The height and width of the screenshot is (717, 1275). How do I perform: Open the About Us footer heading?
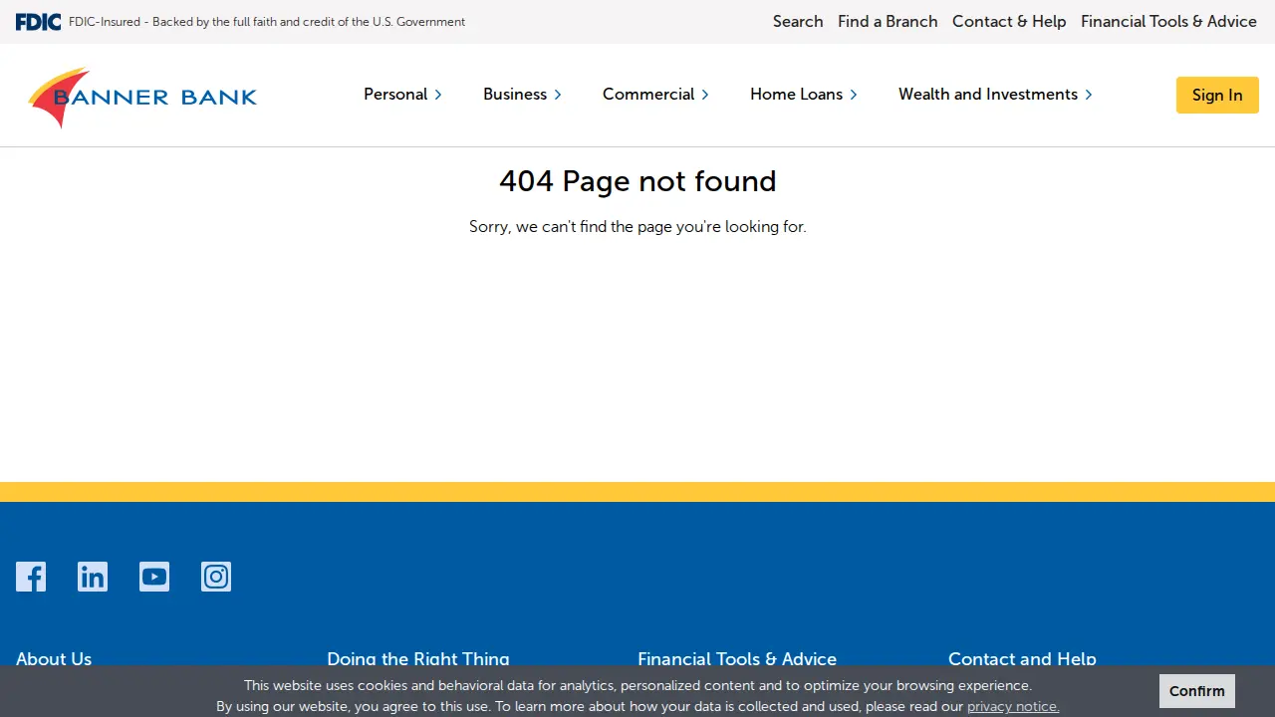(54, 658)
